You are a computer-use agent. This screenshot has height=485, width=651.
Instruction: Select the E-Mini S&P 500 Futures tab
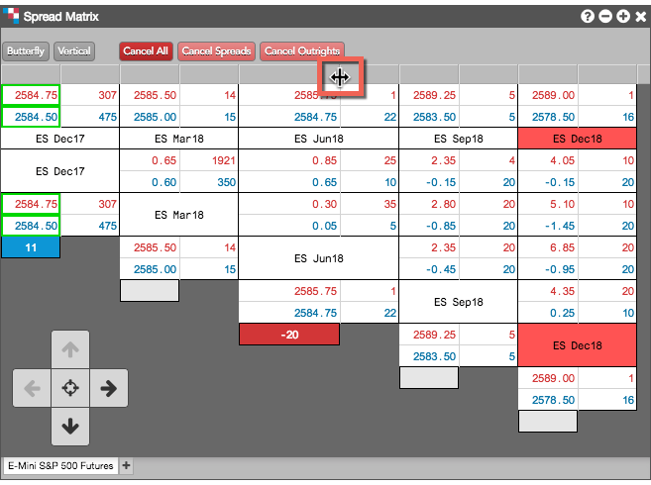pyautogui.click(x=60, y=465)
